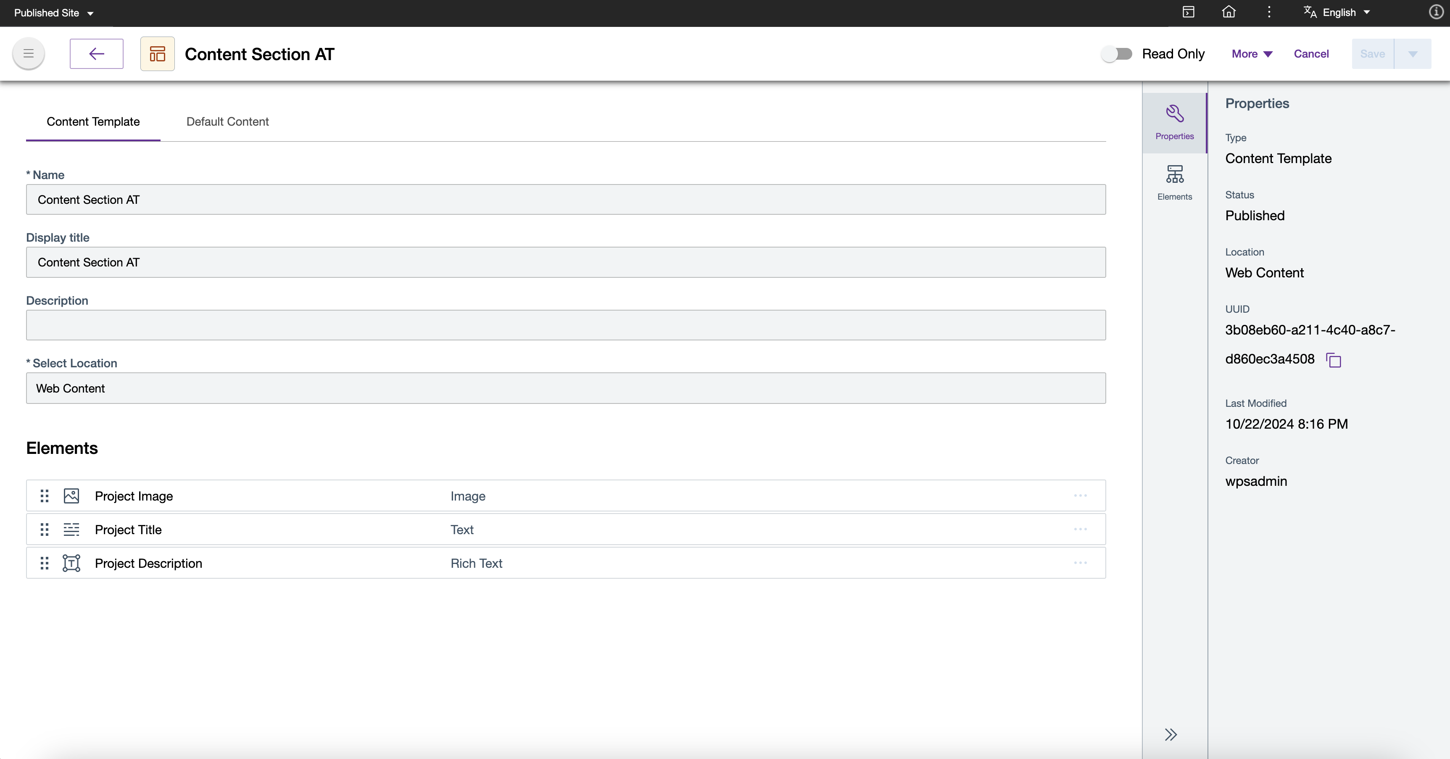Open the Elements side panel icon

point(1174,182)
